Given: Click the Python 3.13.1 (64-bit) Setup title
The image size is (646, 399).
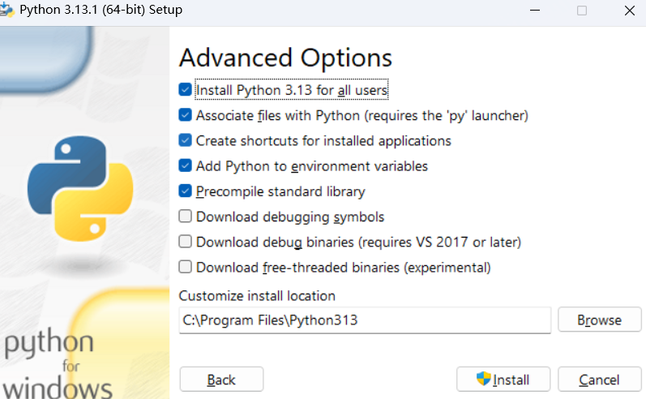Looking at the screenshot, I should click(x=101, y=10).
